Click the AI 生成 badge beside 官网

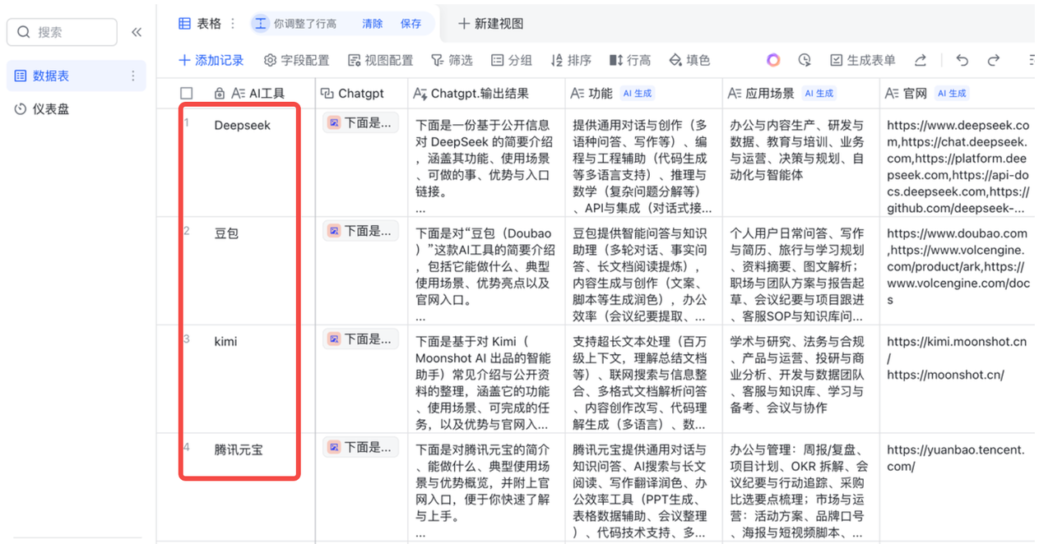click(952, 94)
